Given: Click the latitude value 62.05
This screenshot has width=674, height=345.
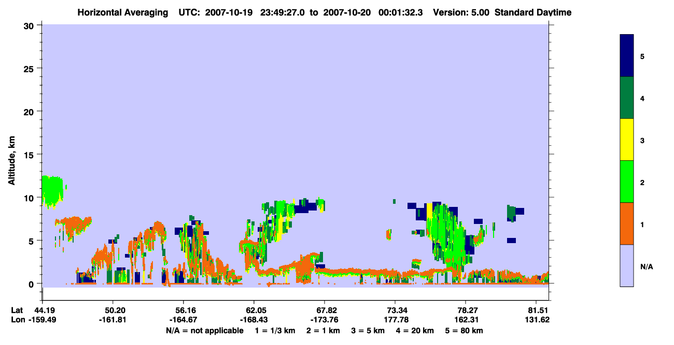Looking at the screenshot, I should click(254, 310).
